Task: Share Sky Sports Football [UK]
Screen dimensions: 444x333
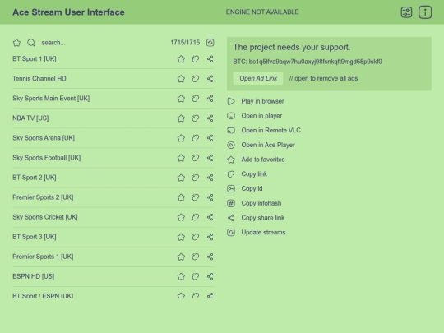Action: coord(210,158)
